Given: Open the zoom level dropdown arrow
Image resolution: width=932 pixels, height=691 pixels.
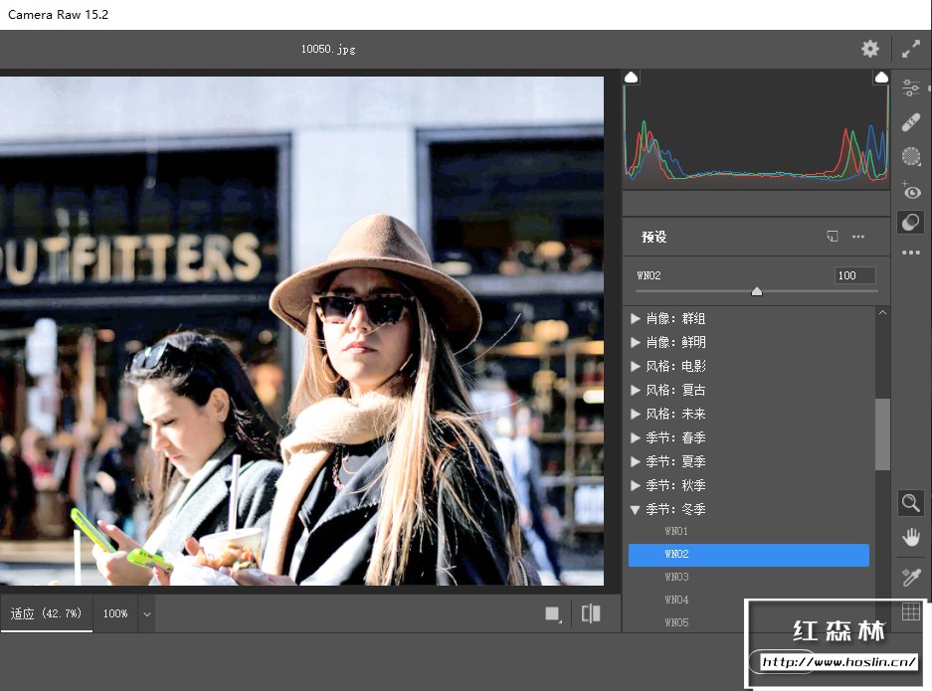Looking at the screenshot, I should [147, 614].
